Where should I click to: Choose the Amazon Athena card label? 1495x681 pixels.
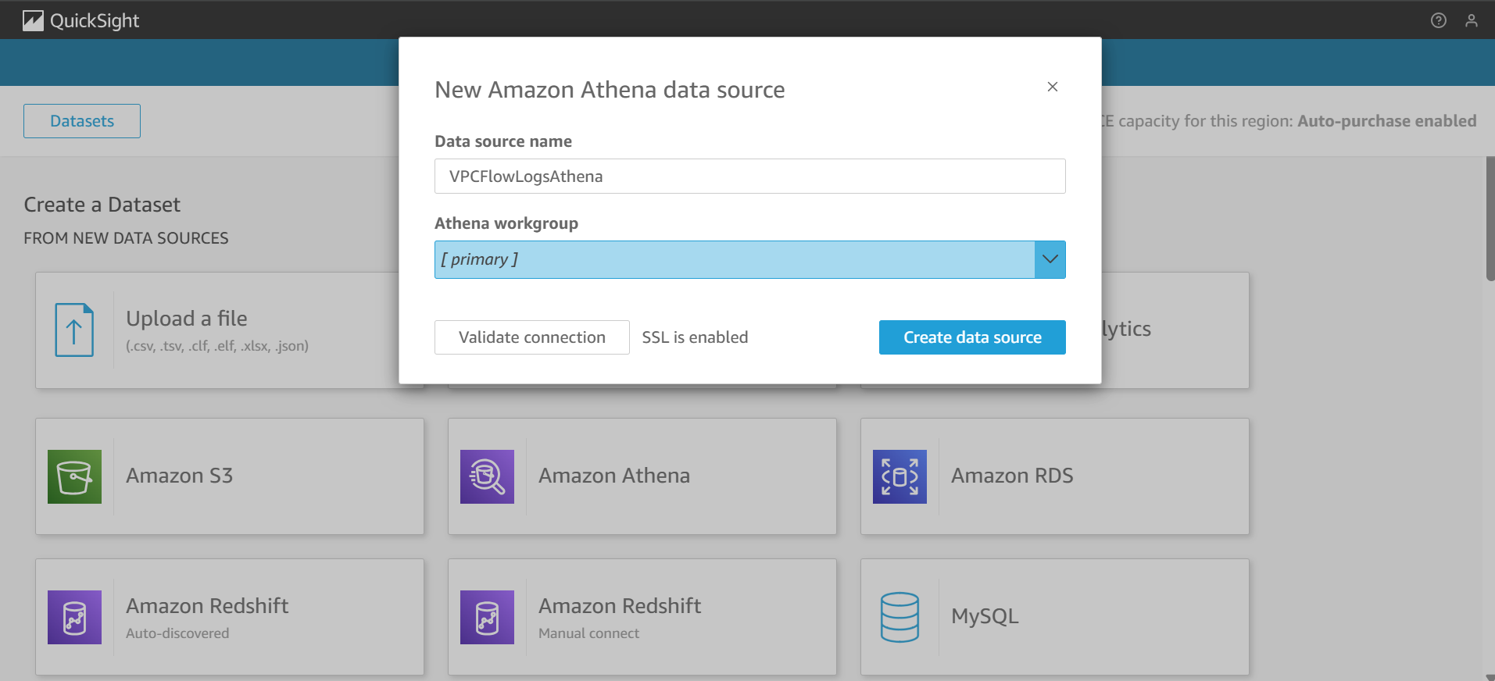614,476
